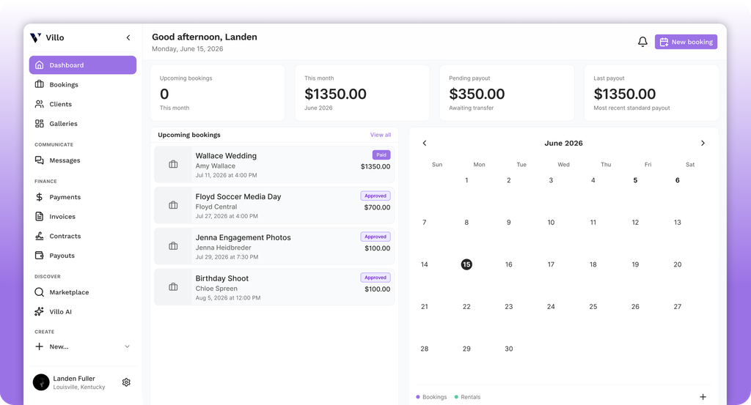Open the Wallace Wedding booking
The image size is (751, 405).
point(274,165)
